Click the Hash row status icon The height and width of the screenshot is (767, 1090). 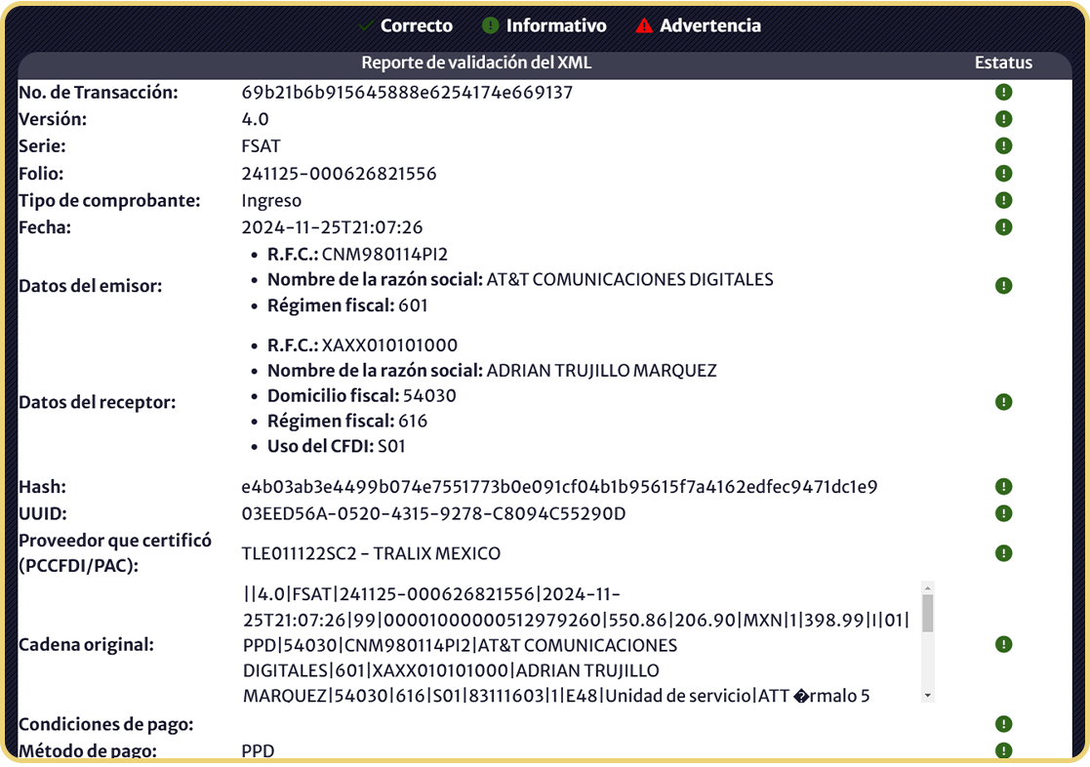pyautogui.click(x=1003, y=487)
